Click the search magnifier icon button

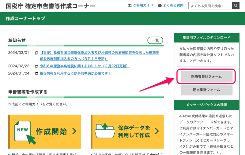click(x=236, y=6)
